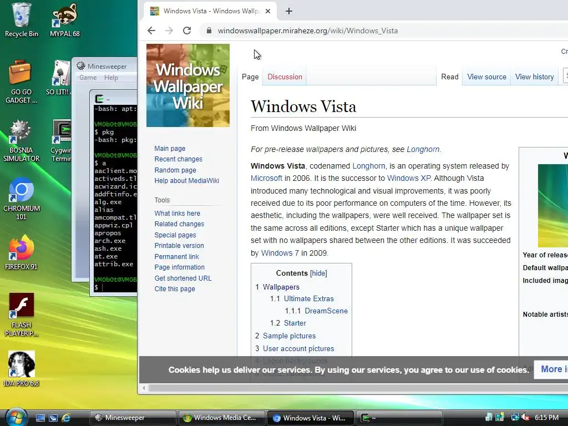Click the Minesweeper window title icon
This screenshot has height=426, width=568.
click(81, 66)
